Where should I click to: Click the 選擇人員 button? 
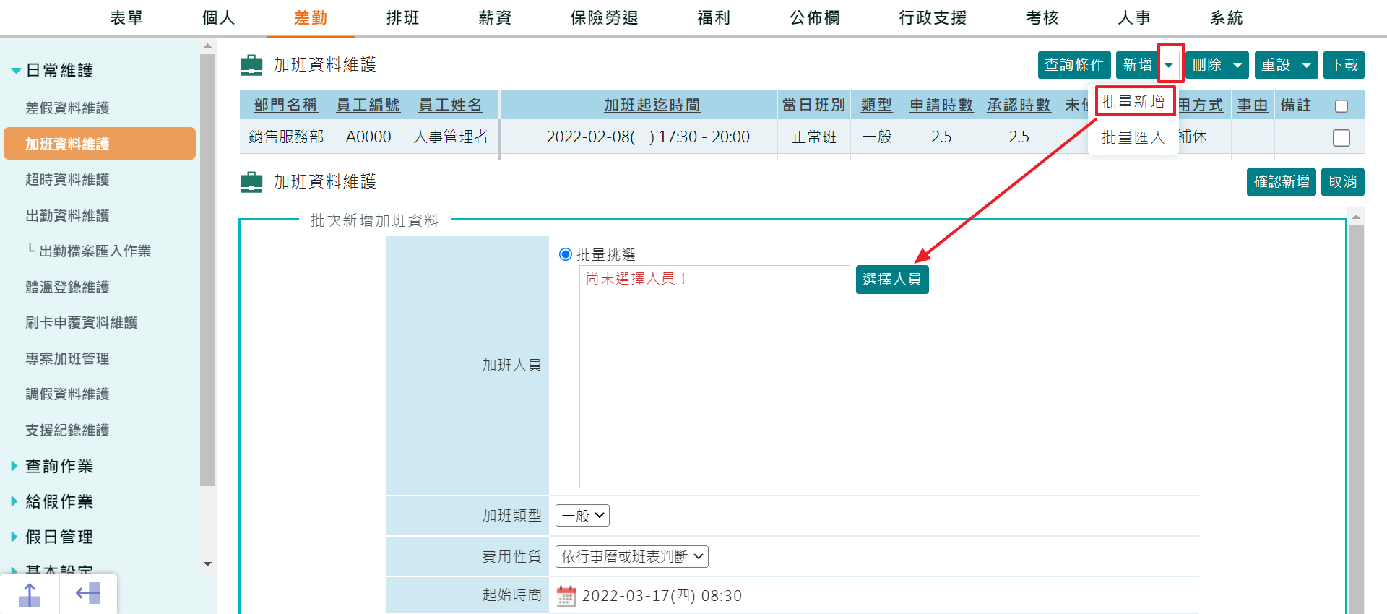pos(892,280)
